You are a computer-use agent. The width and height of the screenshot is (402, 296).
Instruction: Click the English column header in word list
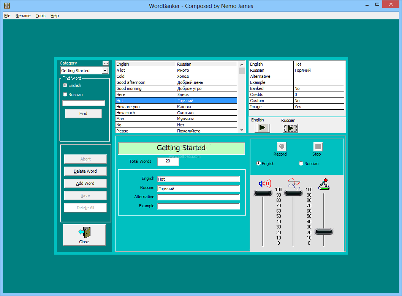click(x=146, y=64)
